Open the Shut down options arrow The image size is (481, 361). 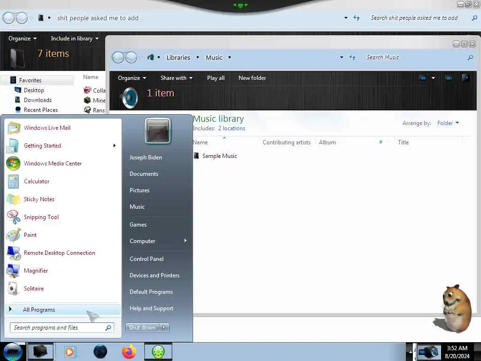[x=164, y=328]
